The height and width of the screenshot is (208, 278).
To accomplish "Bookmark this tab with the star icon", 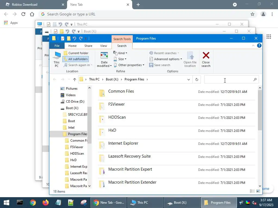I will (x=252, y=14).
